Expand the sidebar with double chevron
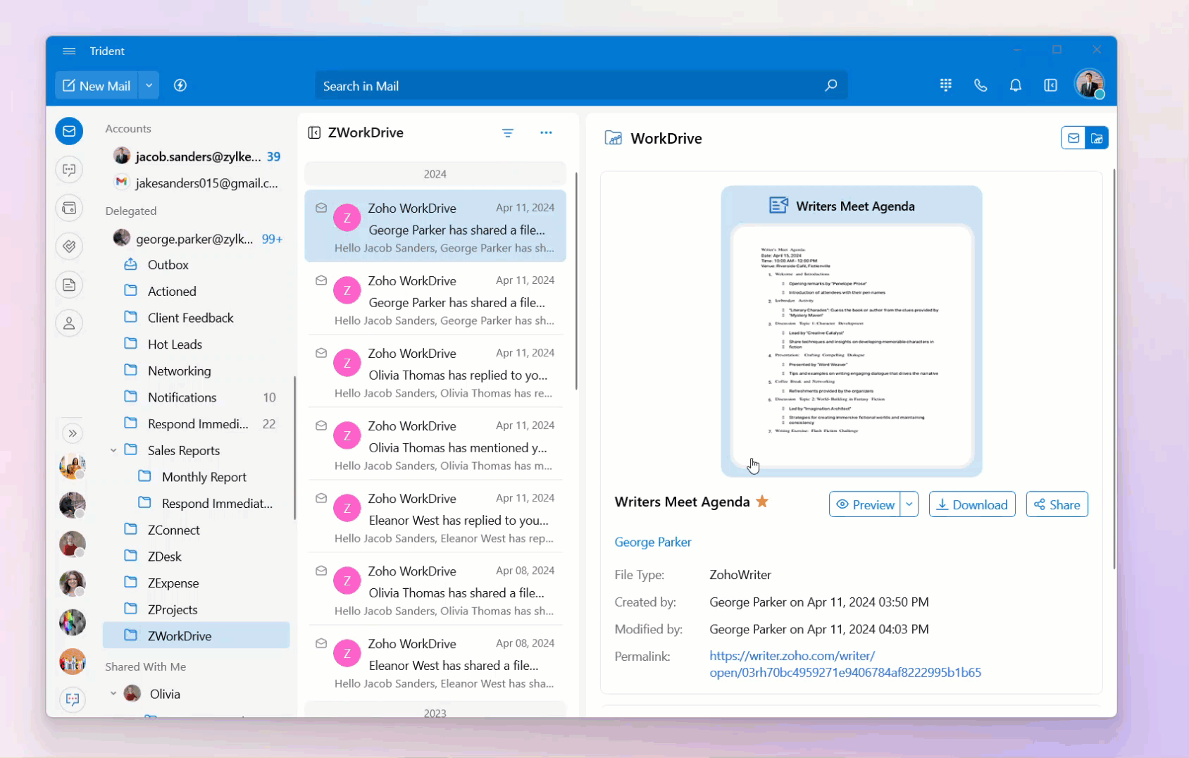 coord(72,433)
